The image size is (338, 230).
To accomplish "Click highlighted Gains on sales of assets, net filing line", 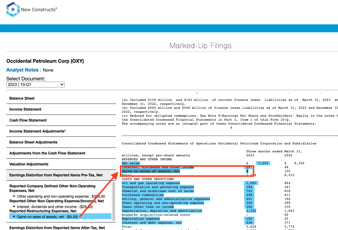I will click(151, 171).
